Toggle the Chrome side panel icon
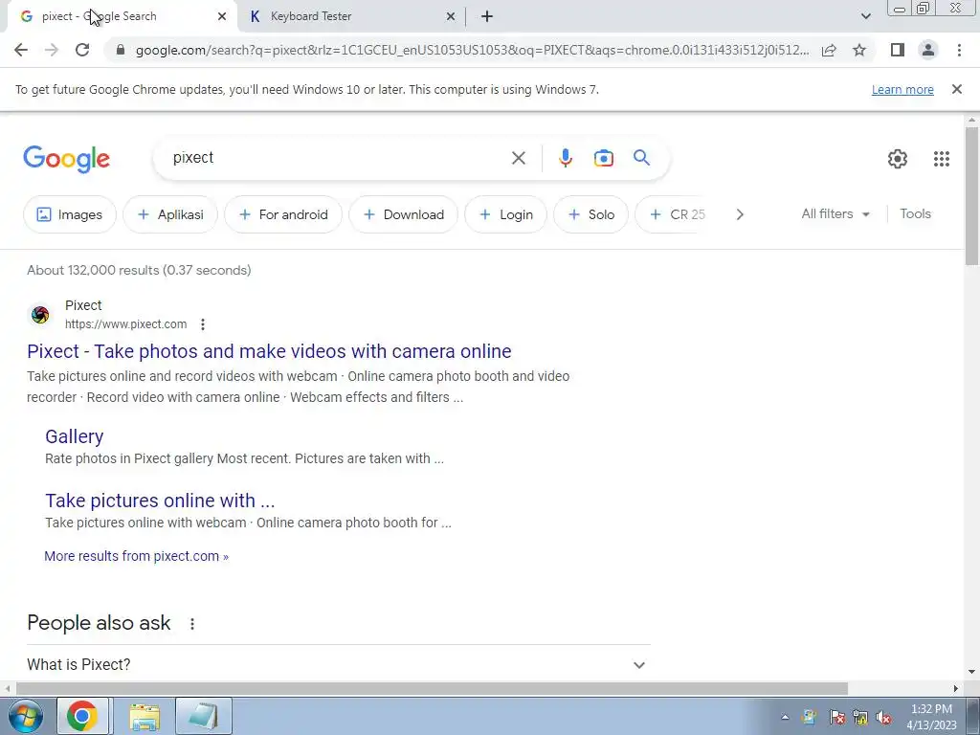This screenshot has height=735, width=980. [x=898, y=50]
